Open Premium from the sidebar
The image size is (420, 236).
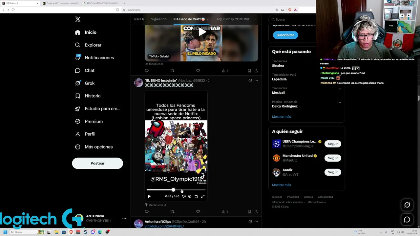89,121
